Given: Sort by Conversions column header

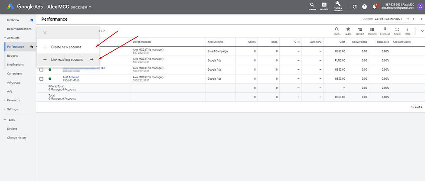Looking at the screenshot, I should coord(360,42).
